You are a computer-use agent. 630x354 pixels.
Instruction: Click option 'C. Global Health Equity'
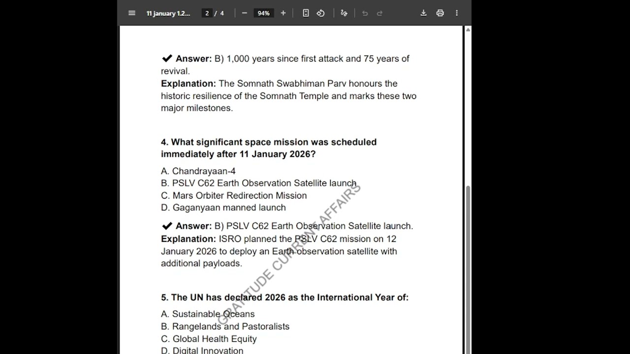tap(209, 339)
